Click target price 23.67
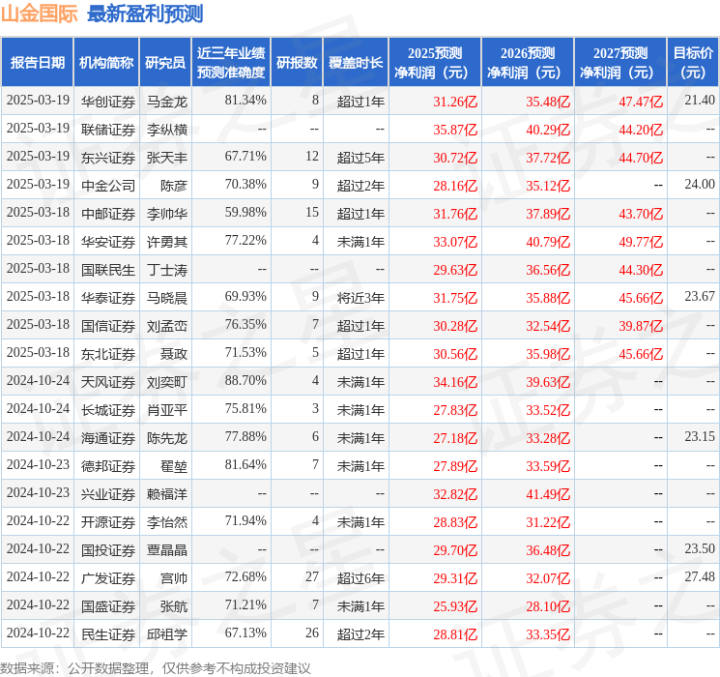Image resolution: width=720 pixels, height=677 pixels. 700,297
